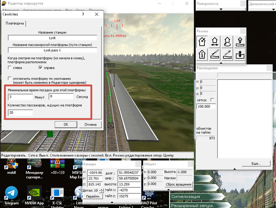The height and width of the screenshot is (208, 276).
Task: Open the mddl desktop shortcut
Action: pyautogui.click(x=12, y=167)
